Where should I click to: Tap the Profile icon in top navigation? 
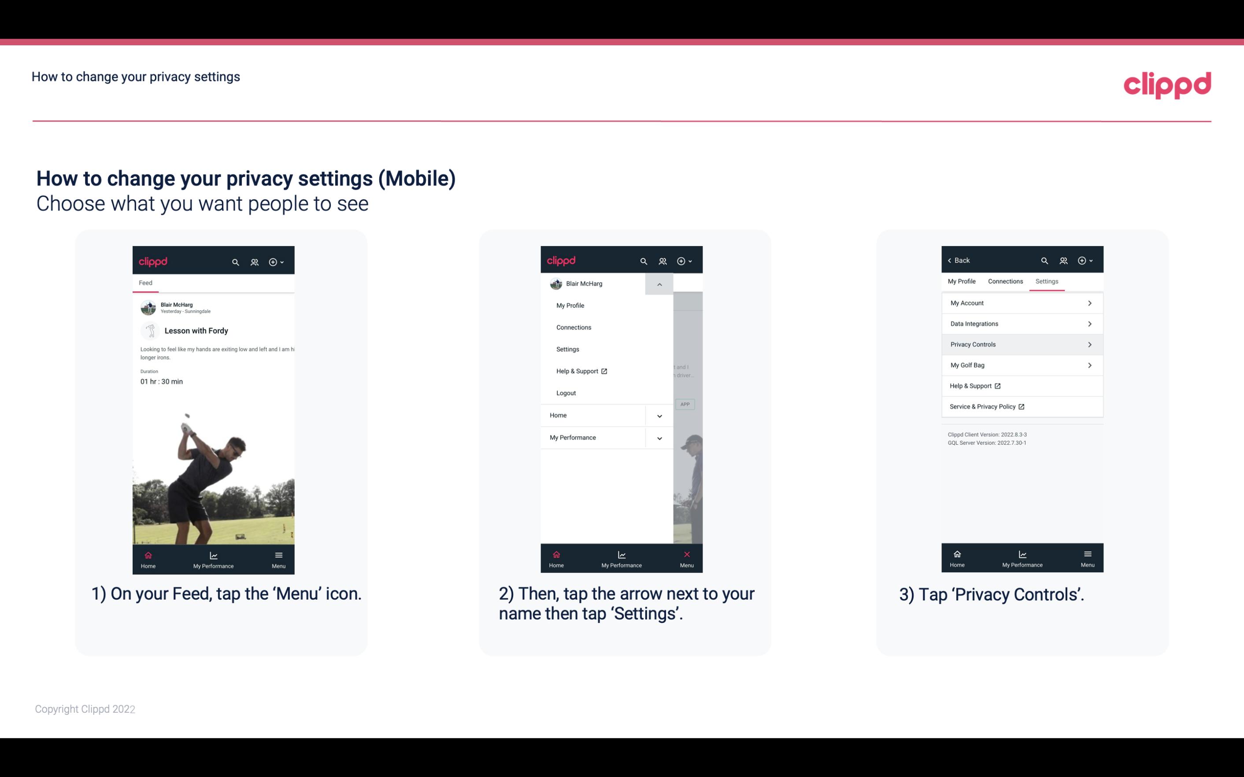tap(254, 261)
